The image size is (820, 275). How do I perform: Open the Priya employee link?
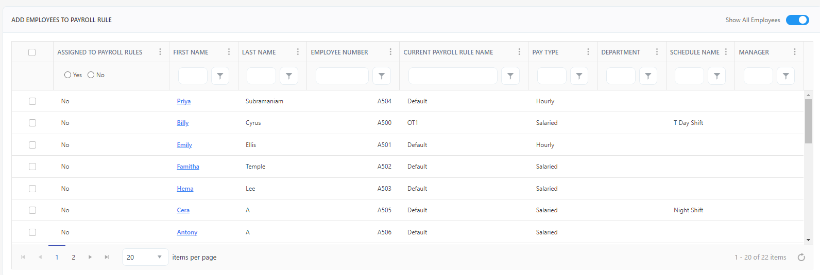184,101
